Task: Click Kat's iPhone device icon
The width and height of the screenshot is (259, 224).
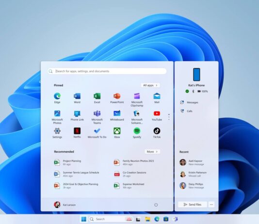Action: (x=196, y=75)
